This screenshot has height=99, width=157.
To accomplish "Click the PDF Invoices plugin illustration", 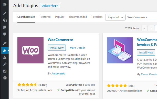I will pyautogui.click(x=120, y=50).
